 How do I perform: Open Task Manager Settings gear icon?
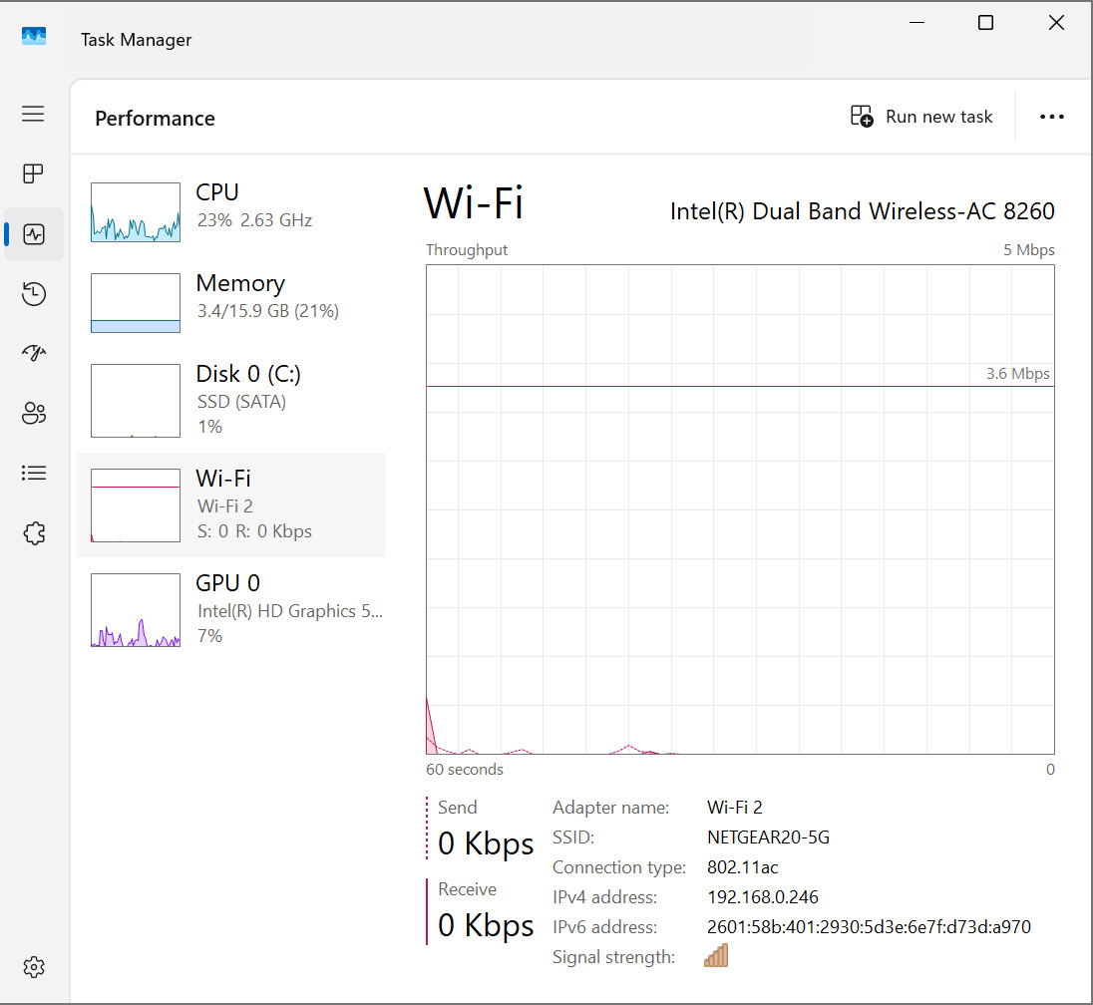34,967
